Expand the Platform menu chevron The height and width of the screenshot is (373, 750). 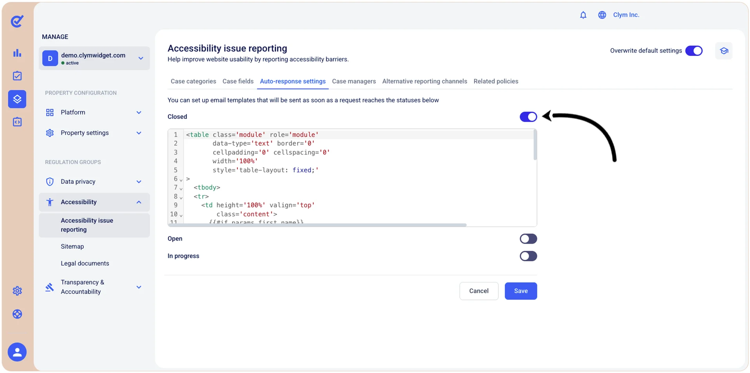(139, 112)
